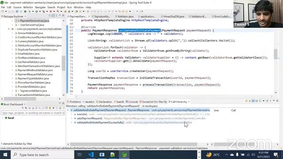The width and height of the screenshot is (283, 159).
Task: Toggle Show Callee Hierarchy in Call Hierarchy toolbar
Action: (x=256, y=101)
